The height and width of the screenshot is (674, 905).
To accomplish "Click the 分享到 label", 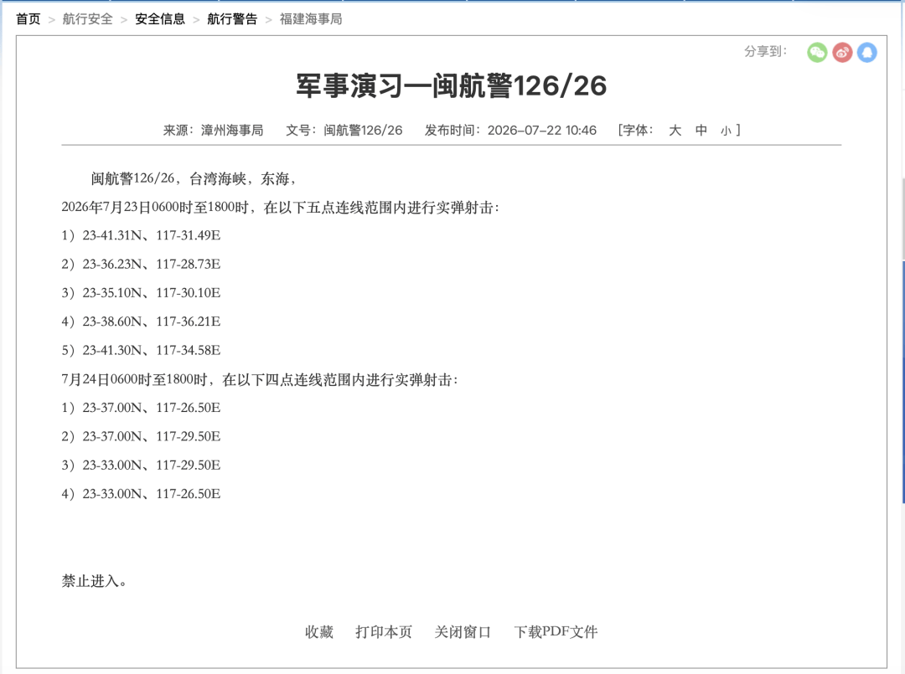I will point(765,52).
